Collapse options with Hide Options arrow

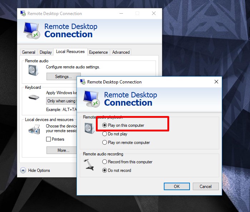23,170
